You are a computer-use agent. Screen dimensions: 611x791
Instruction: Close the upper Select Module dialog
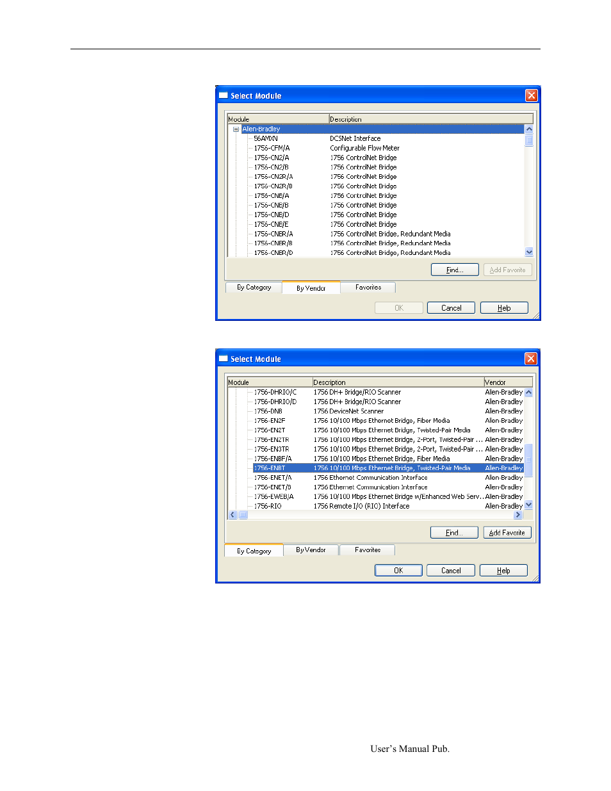[x=531, y=95]
